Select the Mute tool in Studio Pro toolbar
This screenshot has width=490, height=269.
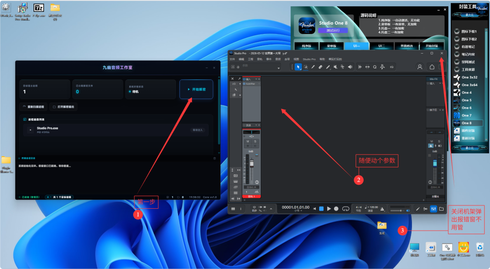coord(335,67)
